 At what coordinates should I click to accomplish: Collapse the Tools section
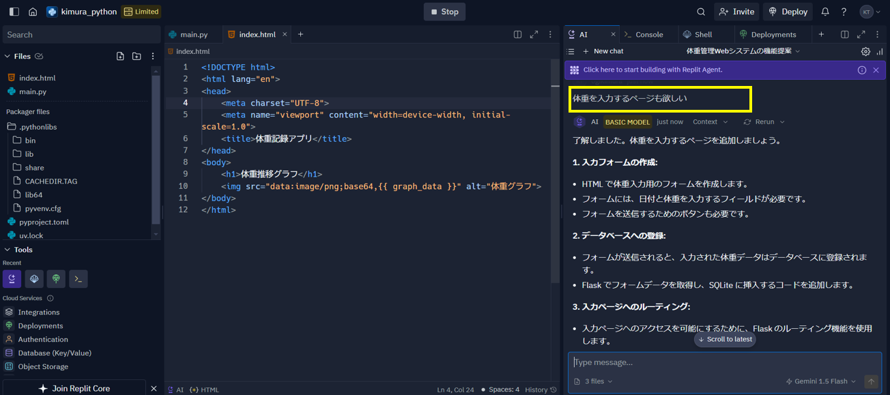(x=7, y=249)
